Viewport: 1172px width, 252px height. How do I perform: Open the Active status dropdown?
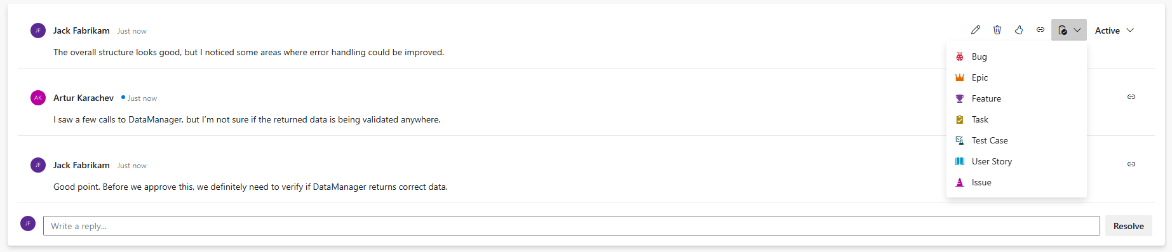click(x=1115, y=30)
